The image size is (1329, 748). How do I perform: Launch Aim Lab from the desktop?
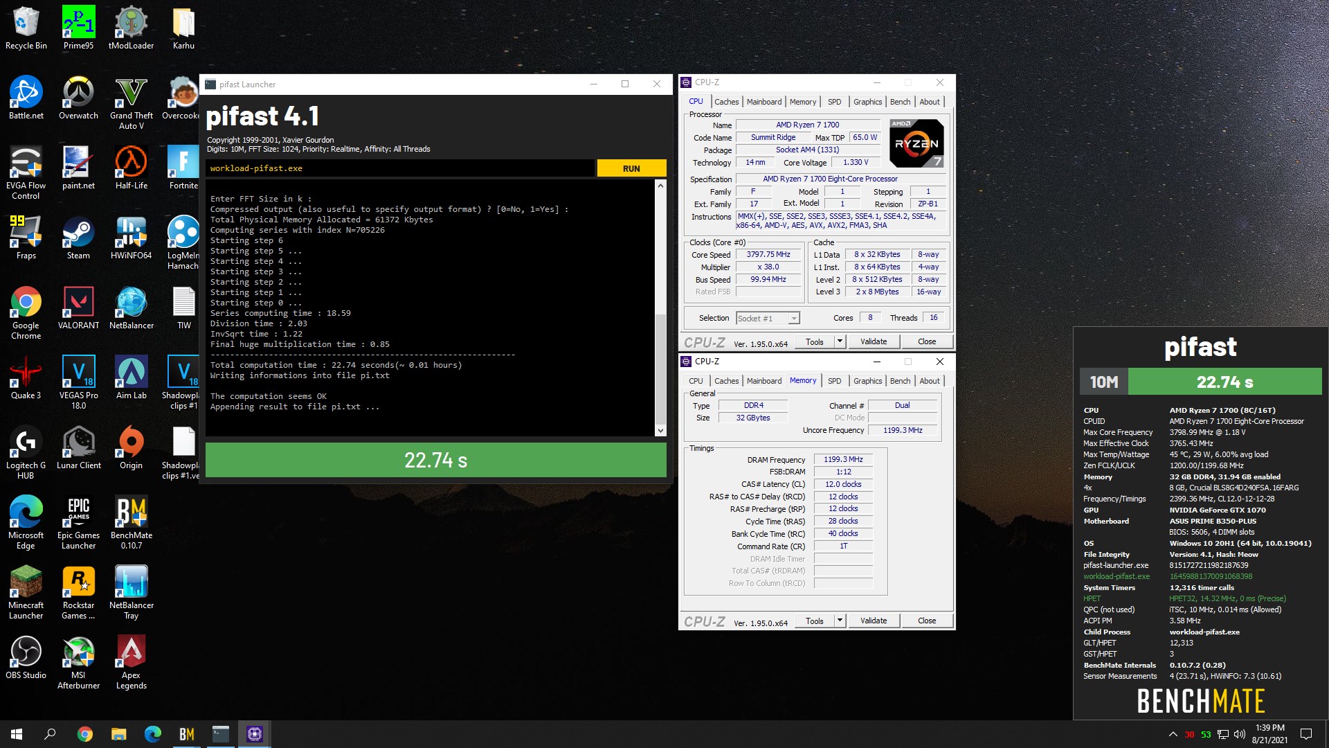[x=131, y=377]
